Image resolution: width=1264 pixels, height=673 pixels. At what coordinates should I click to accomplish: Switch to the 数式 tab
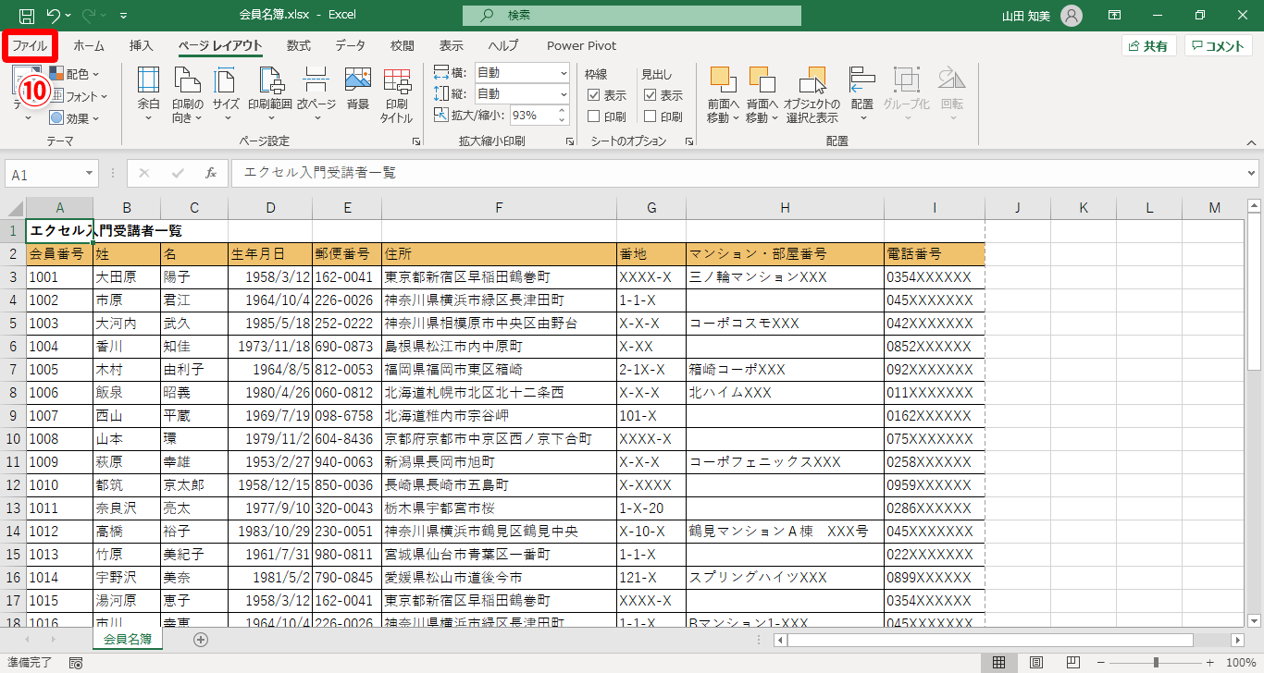tap(299, 45)
